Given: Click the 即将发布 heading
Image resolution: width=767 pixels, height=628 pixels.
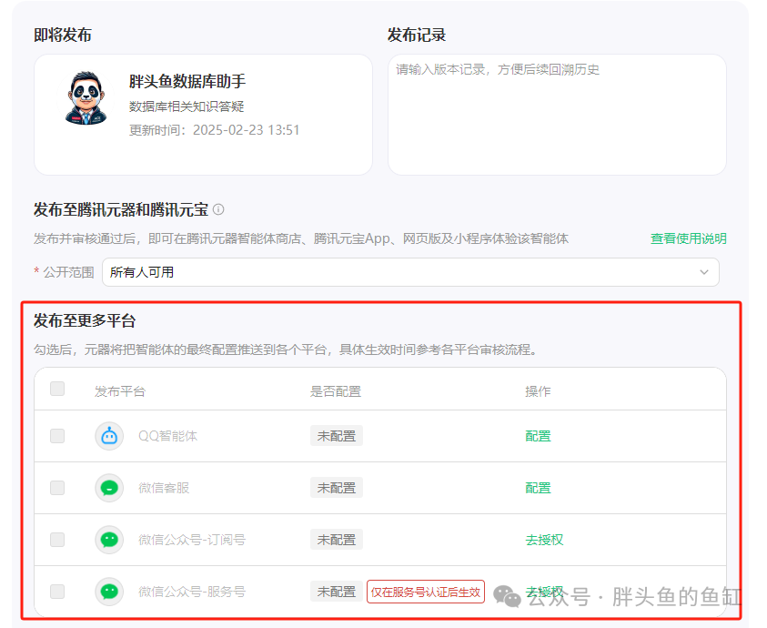Looking at the screenshot, I should (63, 35).
